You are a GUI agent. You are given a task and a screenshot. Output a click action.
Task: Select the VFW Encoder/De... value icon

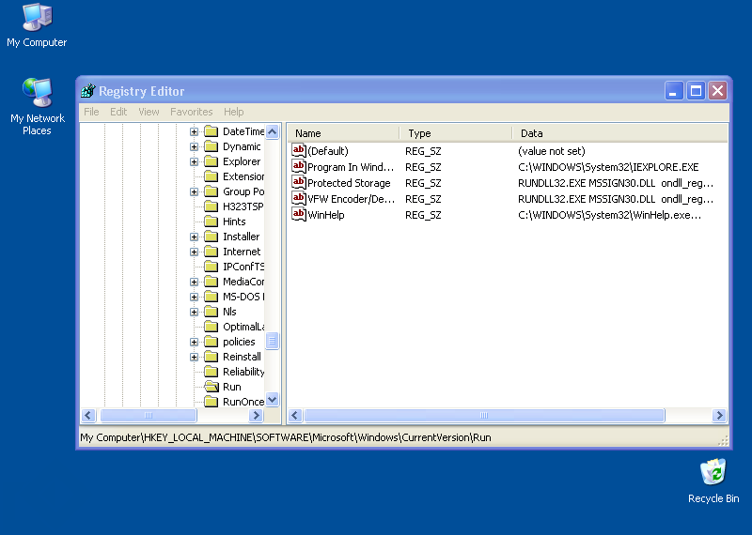click(299, 198)
